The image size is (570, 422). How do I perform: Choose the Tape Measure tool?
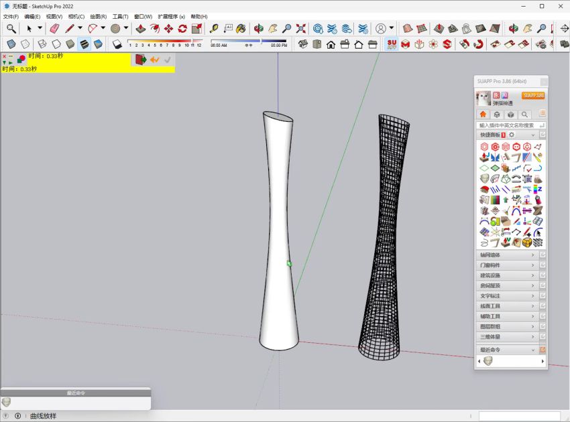214,28
